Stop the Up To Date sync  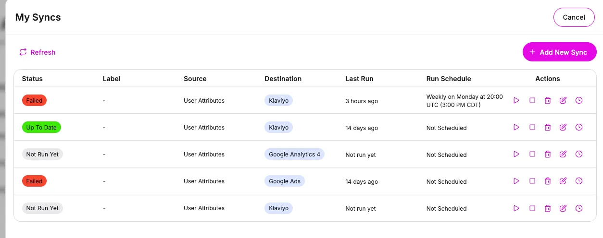pyautogui.click(x=532, y=127)
